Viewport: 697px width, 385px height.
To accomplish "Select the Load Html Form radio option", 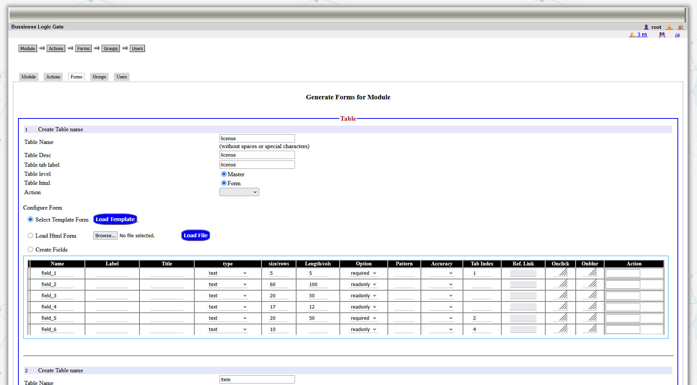I will click(x=30, y=235).
